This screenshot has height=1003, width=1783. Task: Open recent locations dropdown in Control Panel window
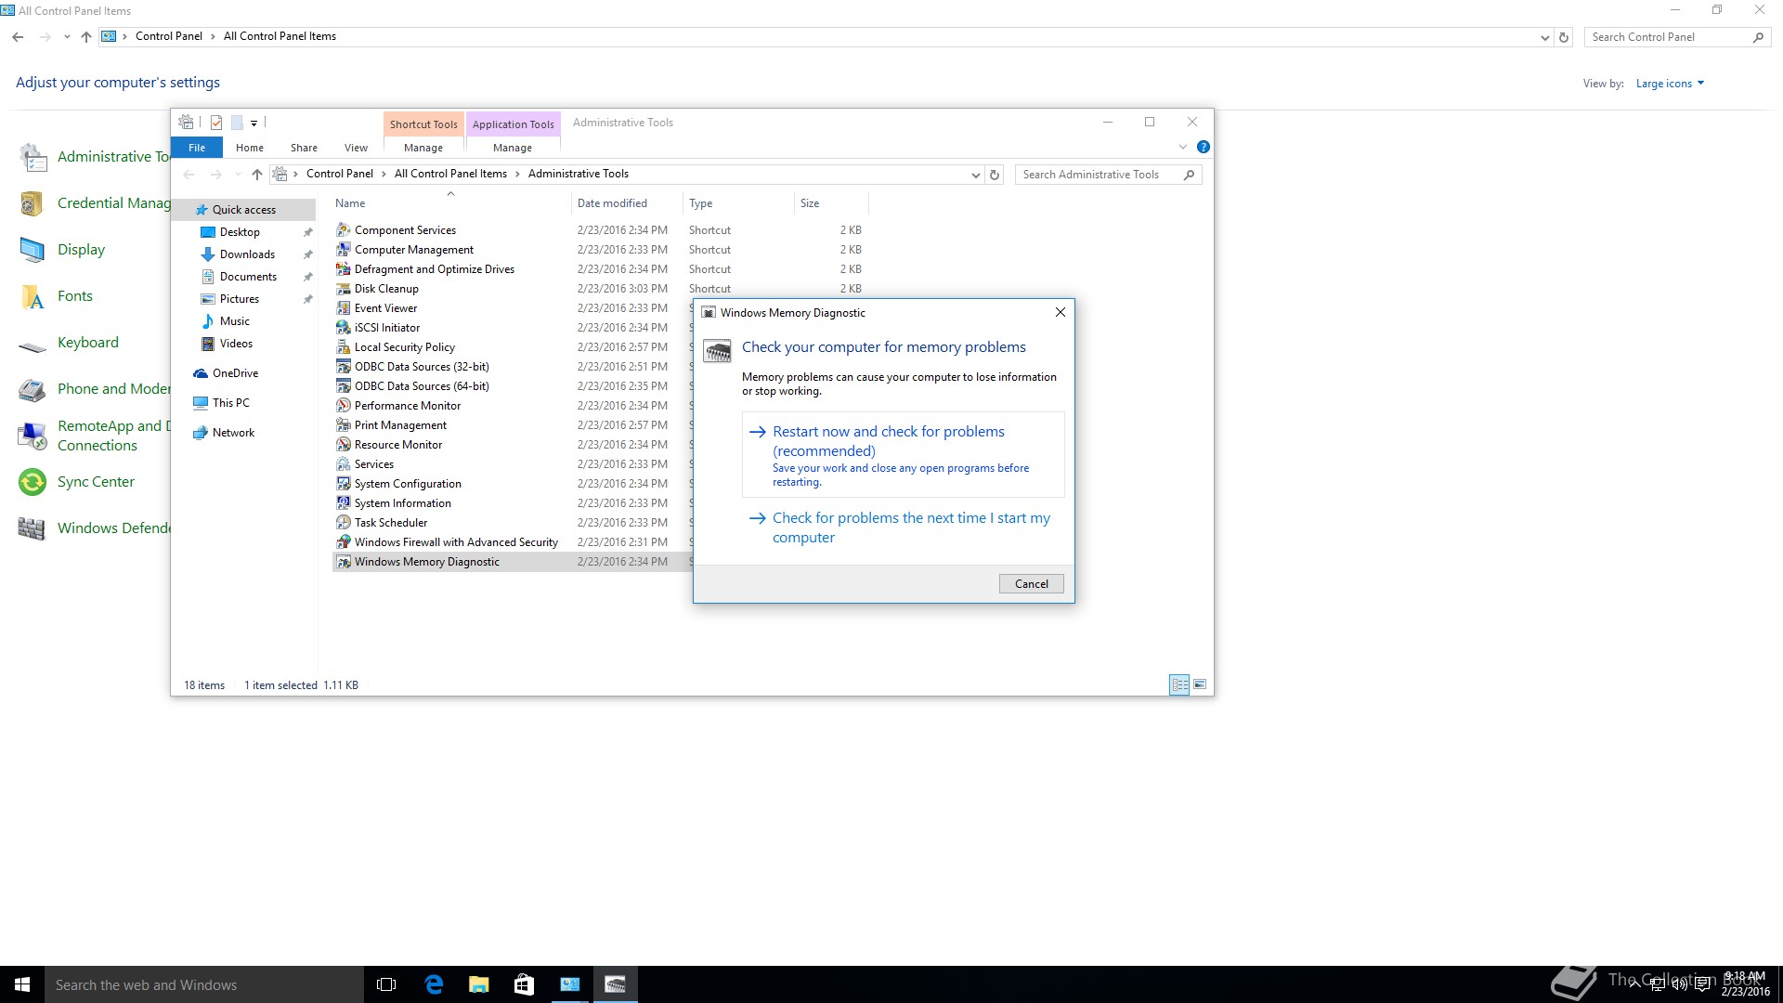67,37
